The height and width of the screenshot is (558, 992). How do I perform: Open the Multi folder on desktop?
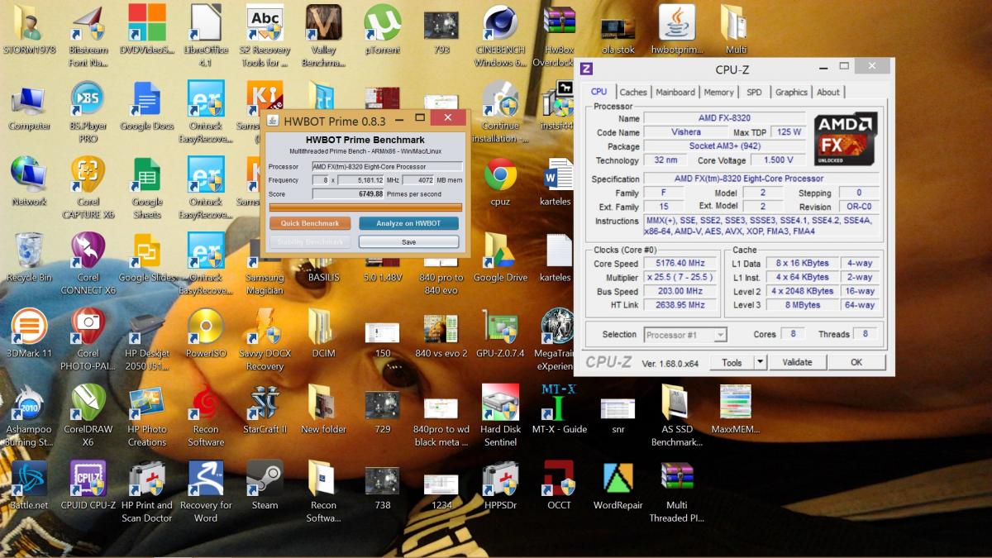tap(735, 30)
